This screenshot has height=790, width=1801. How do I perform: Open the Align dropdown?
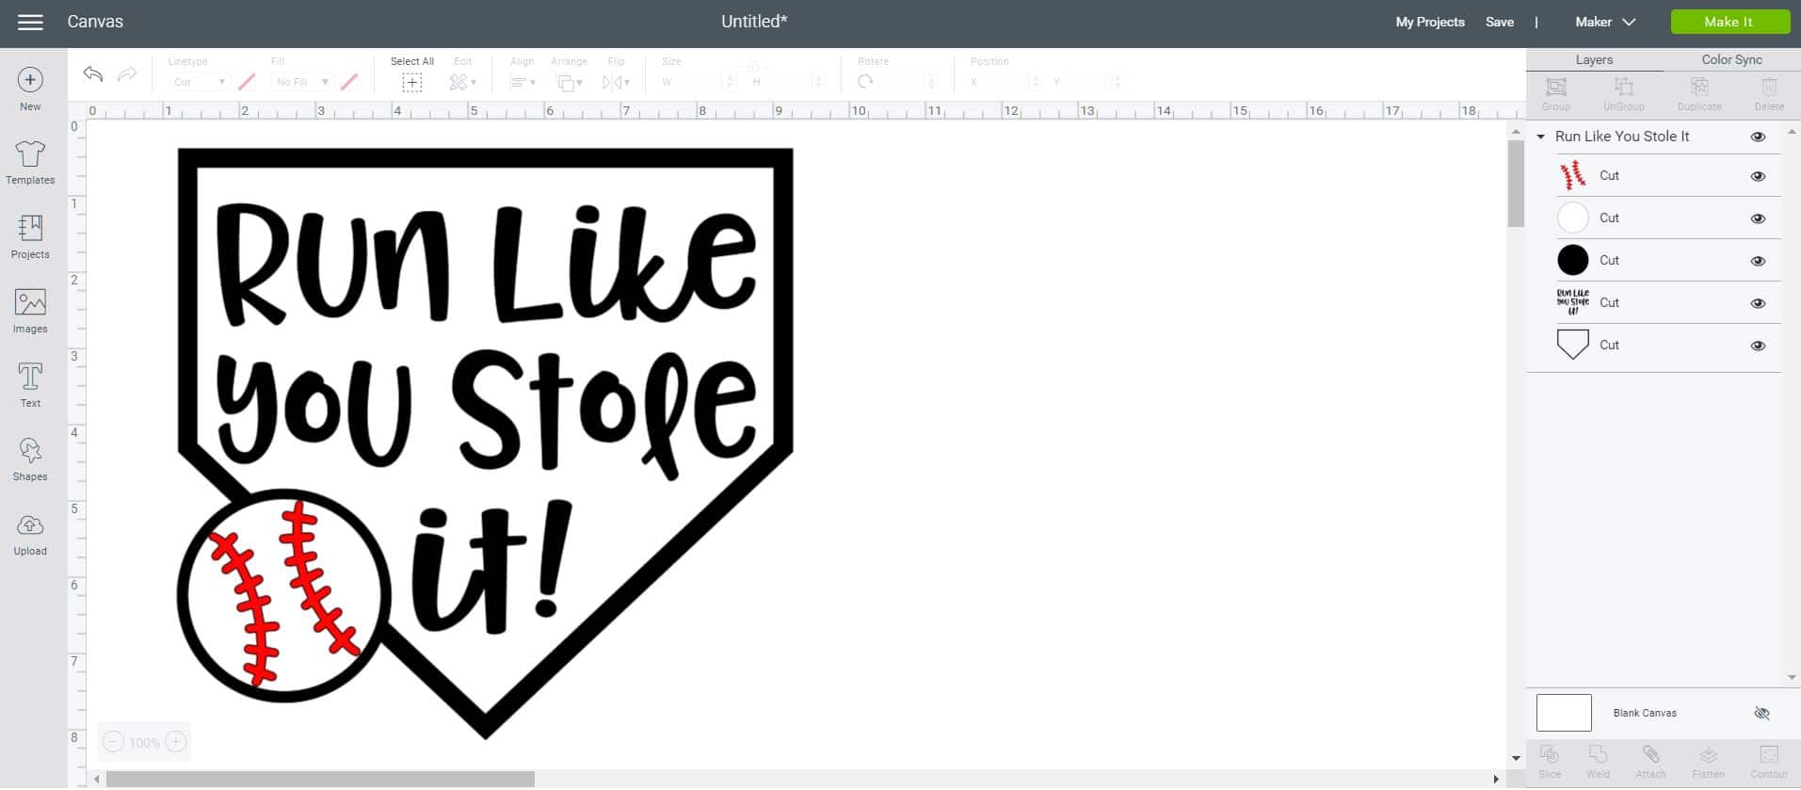(523, 82)
